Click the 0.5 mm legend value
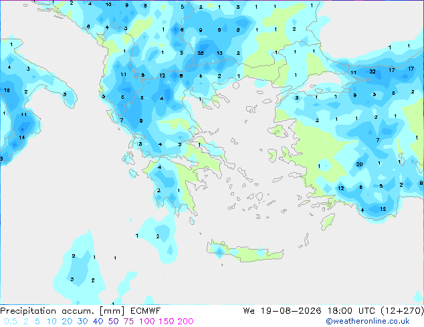 11,322
